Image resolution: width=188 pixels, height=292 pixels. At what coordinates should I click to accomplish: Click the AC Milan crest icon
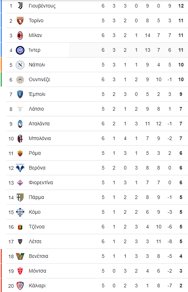[20, 36]
